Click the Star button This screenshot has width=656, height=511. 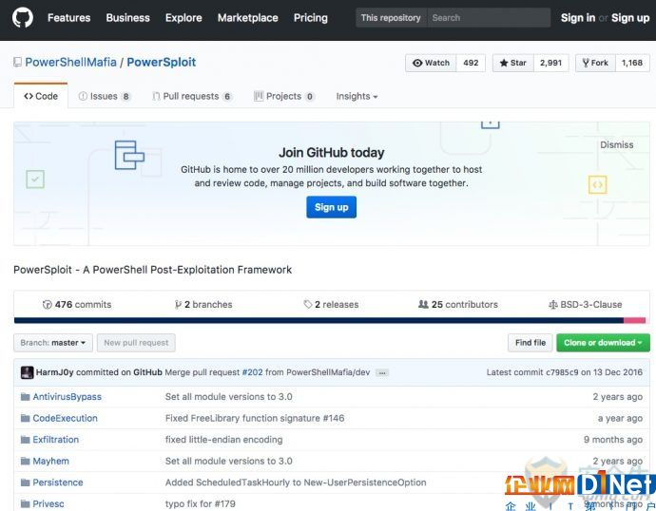(x=513, y=63)
